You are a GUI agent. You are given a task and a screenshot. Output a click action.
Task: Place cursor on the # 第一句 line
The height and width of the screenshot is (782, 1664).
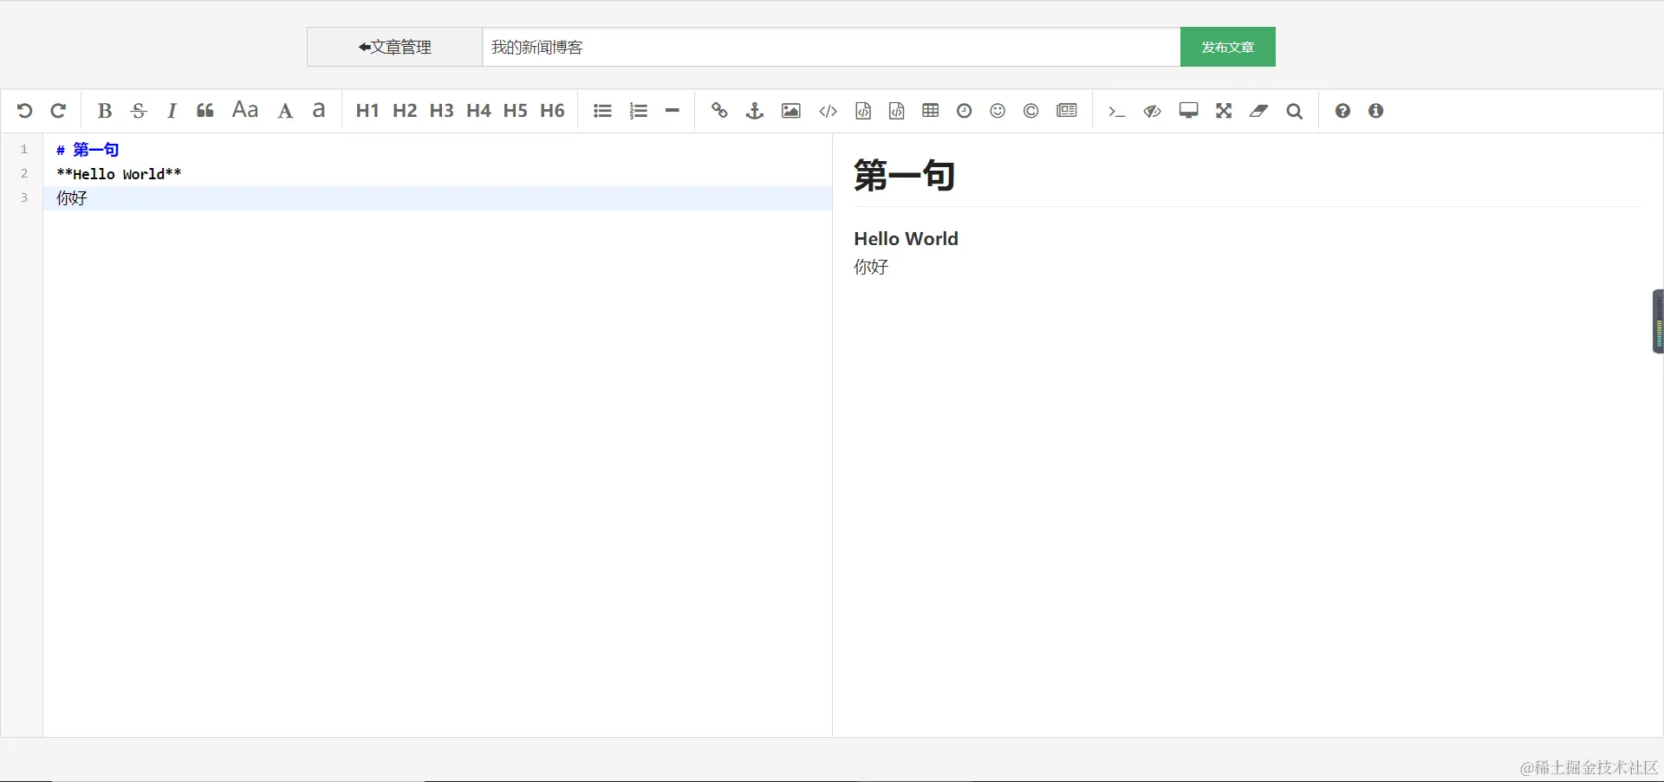click(x=88, y=150)
